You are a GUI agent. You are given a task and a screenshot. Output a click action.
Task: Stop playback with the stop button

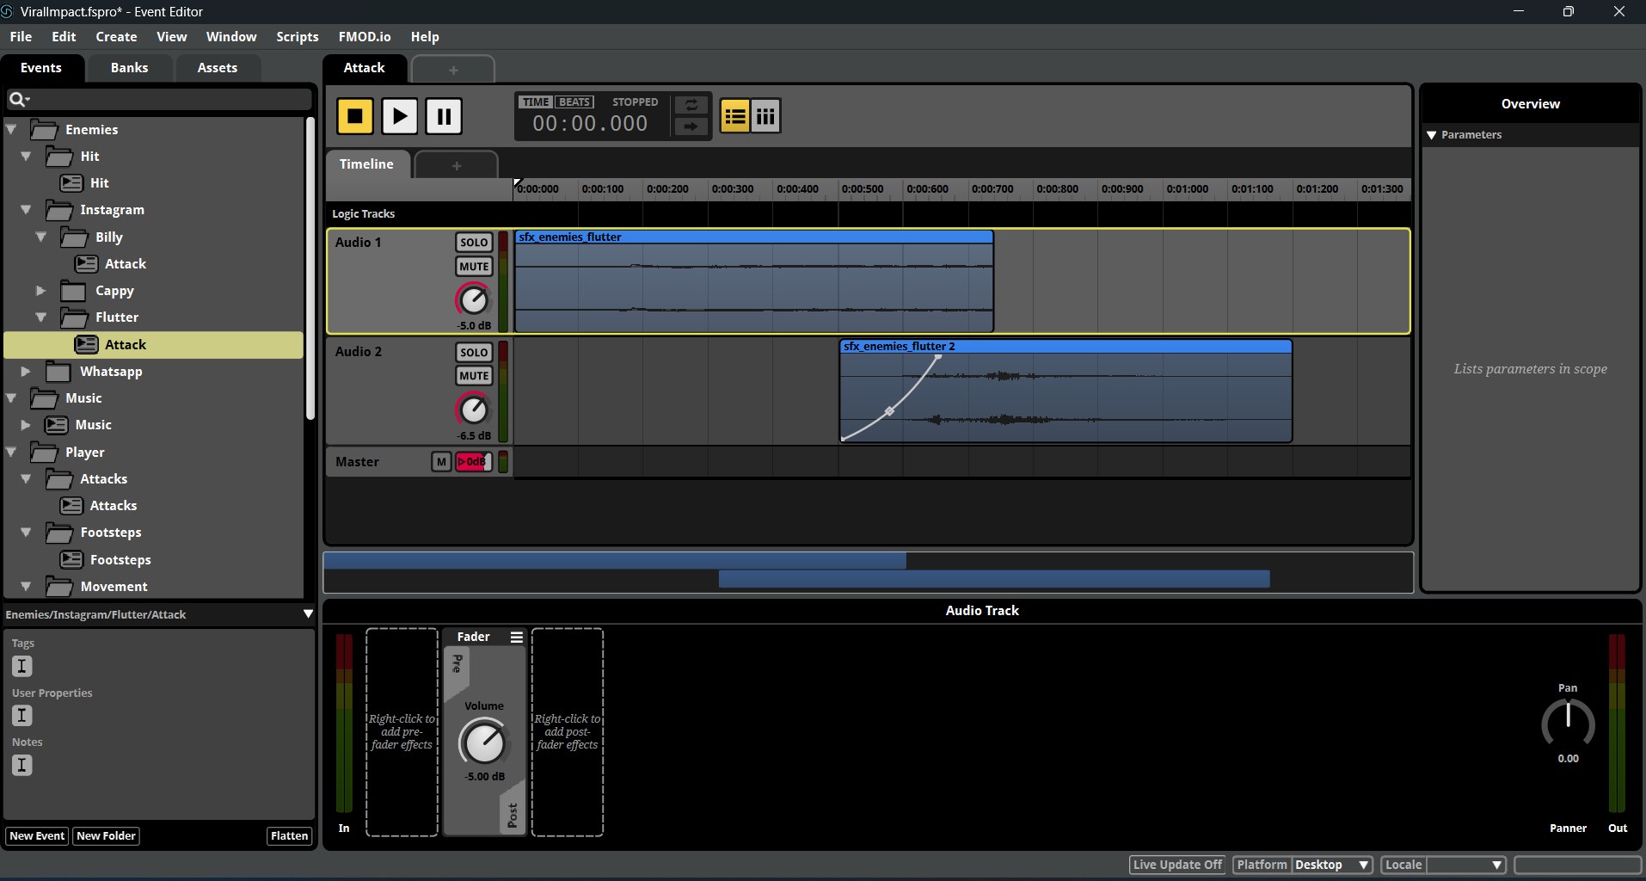(x=354, y=116)
